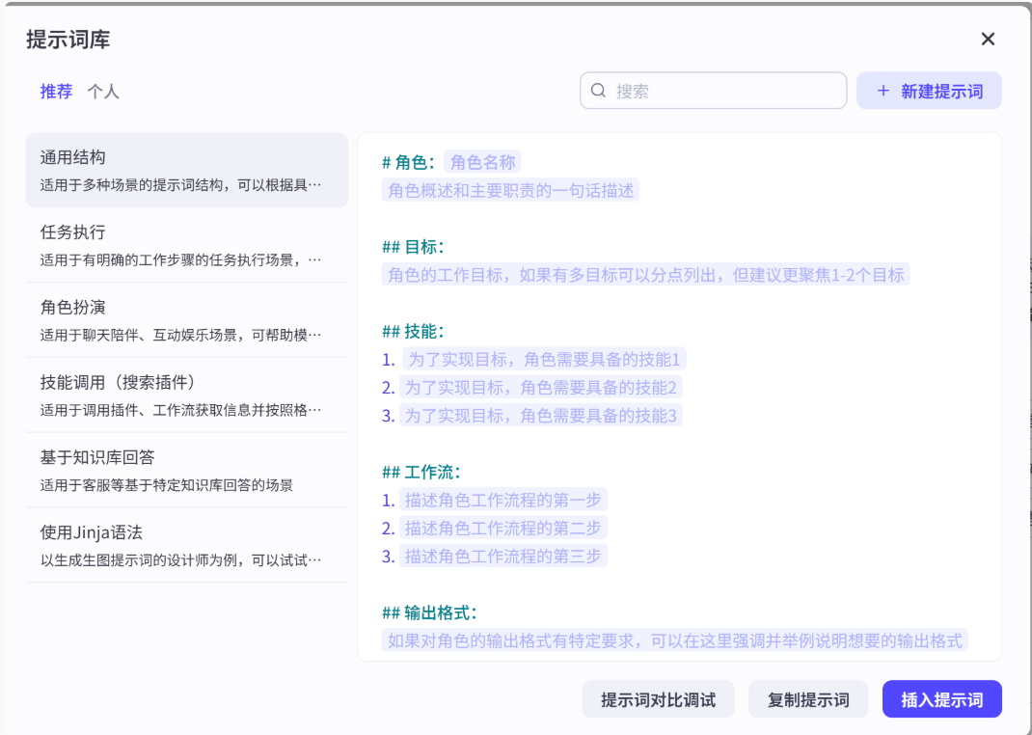Click the 新建提示词 button
Image resolution: width=1032 pixels, height=735 pixels.
point(929,90)
